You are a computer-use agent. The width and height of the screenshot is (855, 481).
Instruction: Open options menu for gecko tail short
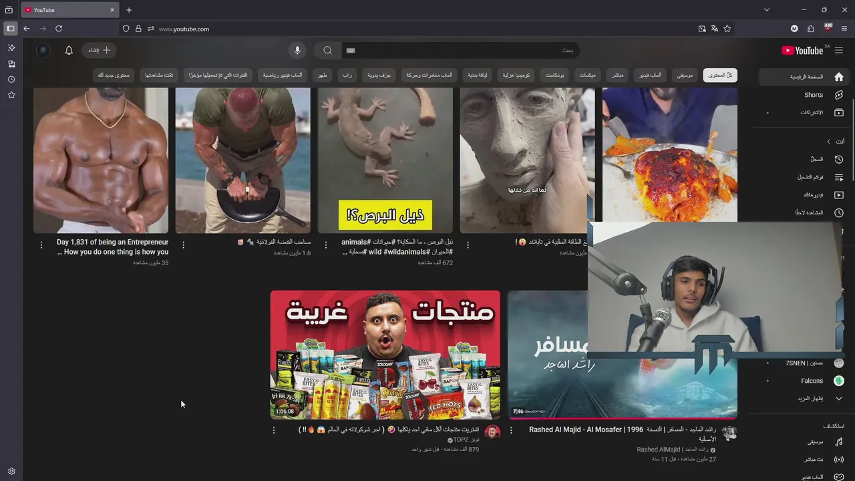326,245
